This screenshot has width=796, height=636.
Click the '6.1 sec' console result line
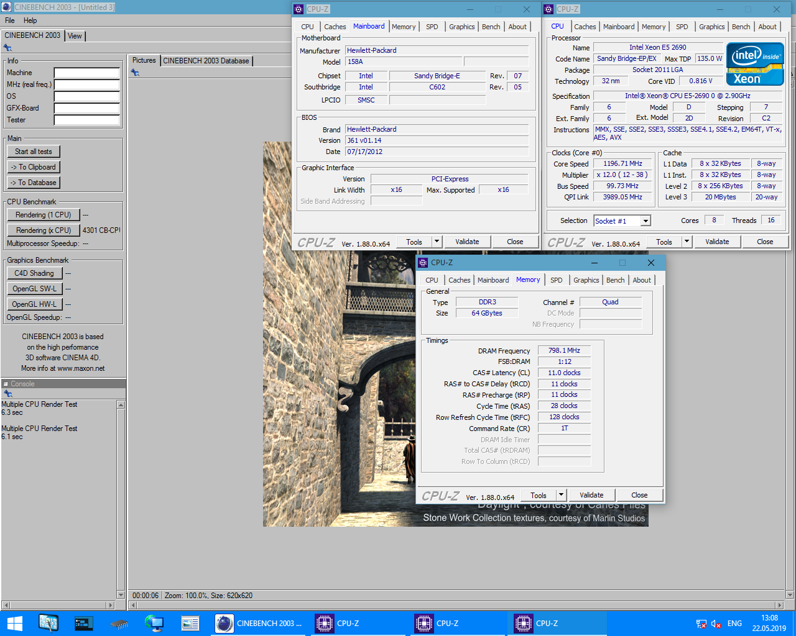[x=12, y=437]
